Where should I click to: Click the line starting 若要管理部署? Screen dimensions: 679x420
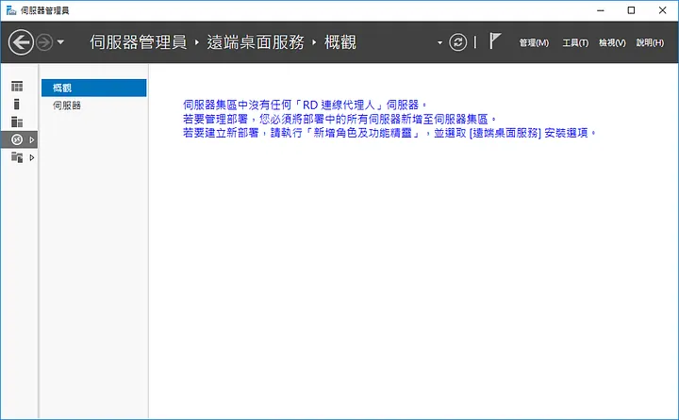click(x=339, y=119)
